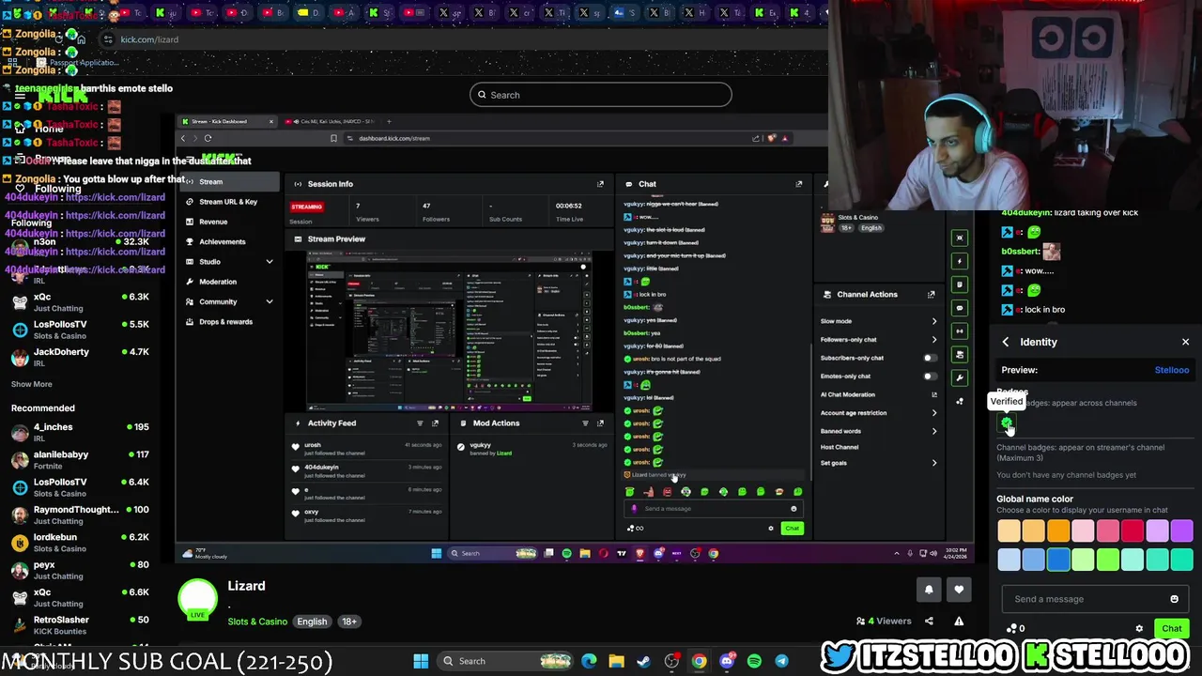Click the Kick Search field at top
This screenshot has width=1202, height=676.
601,95
